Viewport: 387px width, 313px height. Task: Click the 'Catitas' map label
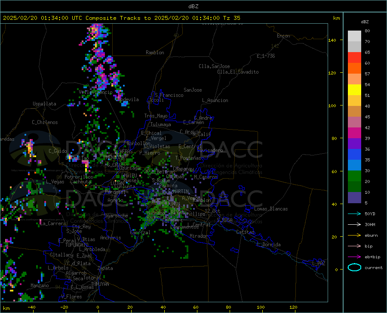(245, 232)
